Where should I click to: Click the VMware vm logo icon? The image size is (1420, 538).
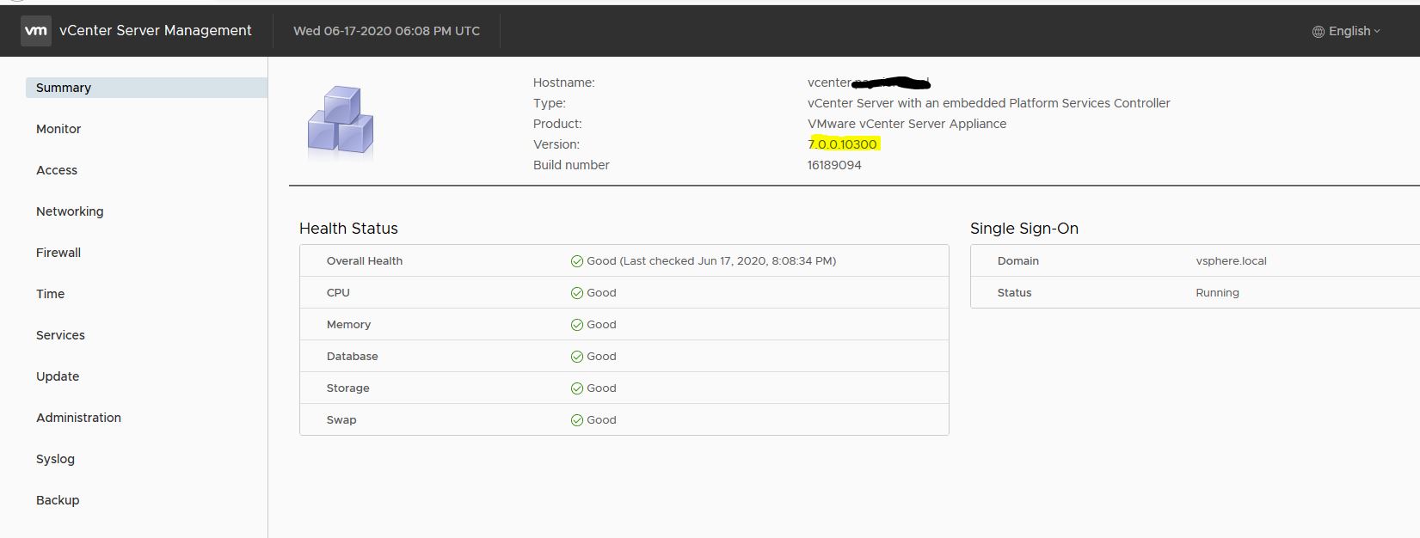[36, 31]
